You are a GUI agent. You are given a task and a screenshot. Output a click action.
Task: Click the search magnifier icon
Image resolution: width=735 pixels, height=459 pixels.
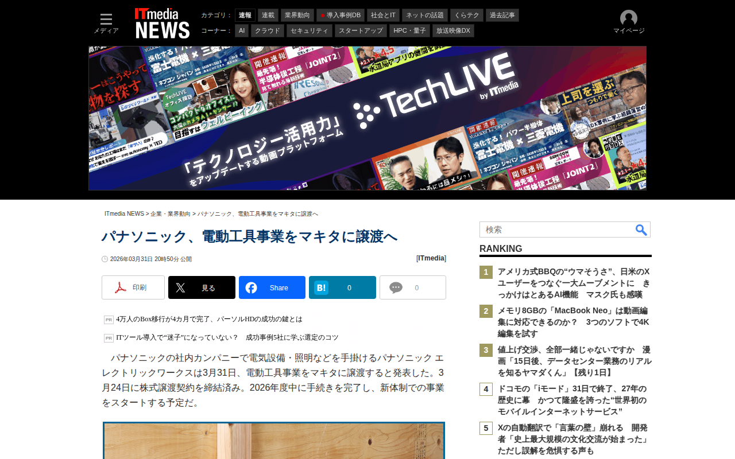[x=641, y=229]
